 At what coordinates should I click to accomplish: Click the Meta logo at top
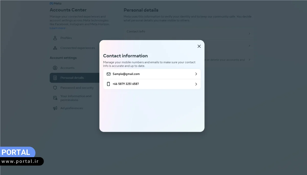(56, 4)
